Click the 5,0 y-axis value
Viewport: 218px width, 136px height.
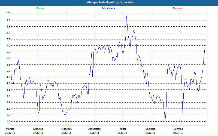pyautogui.click(x=8, y=71)
